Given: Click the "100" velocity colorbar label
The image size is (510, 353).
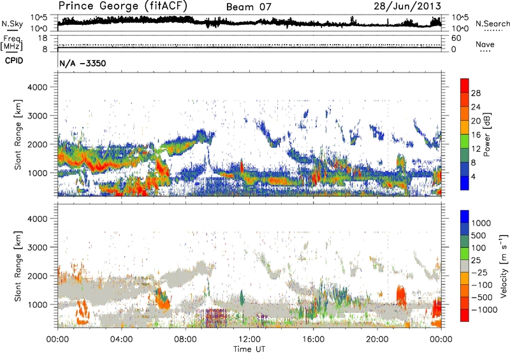Looking at the screenshot, I should point(479,248).
